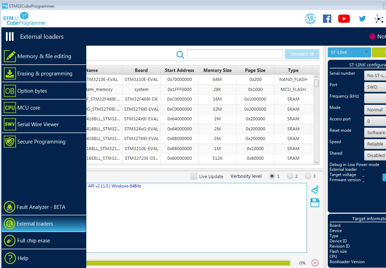Open the ST Facebook page icon
This screenshot has height=268, width=386.
pyautogui.click(x=327, y=19)
